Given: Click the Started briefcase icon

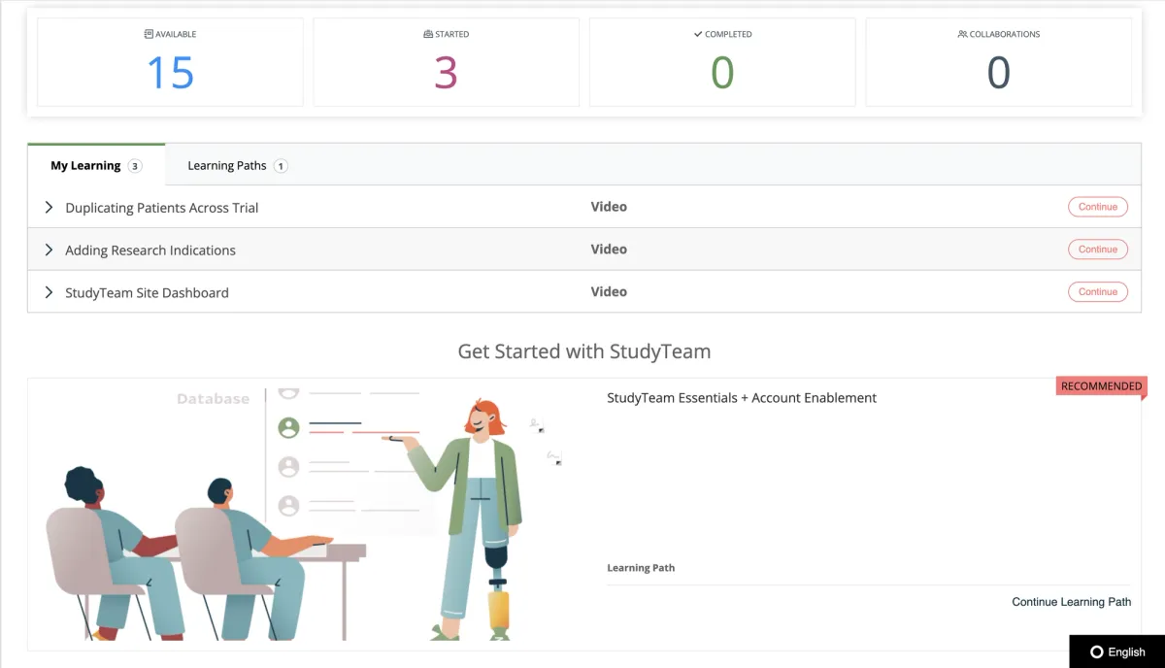Looking at the screenshot, I should coord(428,34).
